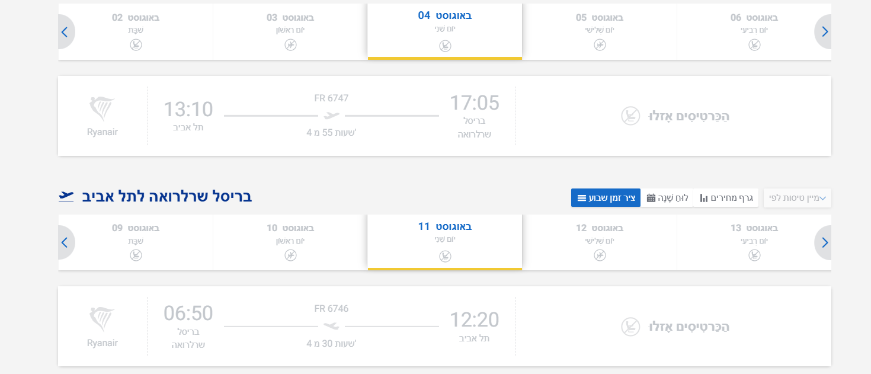Select the 04 August outbound date tab
871x374 pixels.
point(444,31)
